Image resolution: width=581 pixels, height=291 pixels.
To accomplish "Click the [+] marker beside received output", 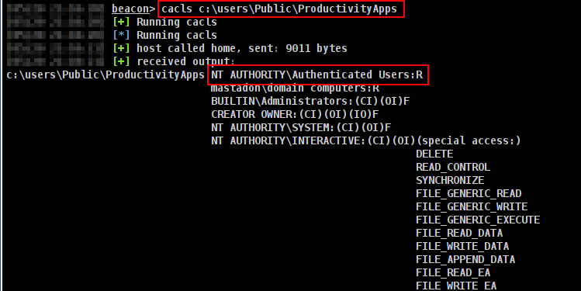I will pos(122,61).
